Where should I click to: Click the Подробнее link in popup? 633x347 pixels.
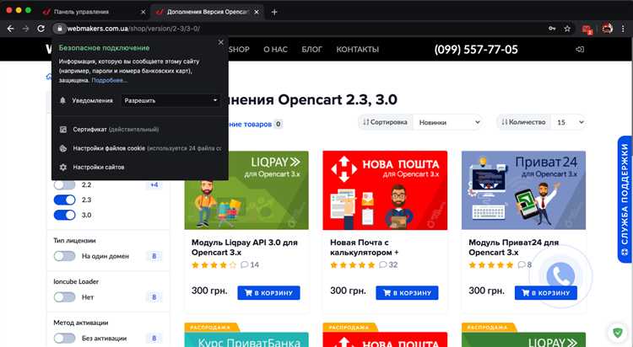pyautogui.click(x=110, y=80)
